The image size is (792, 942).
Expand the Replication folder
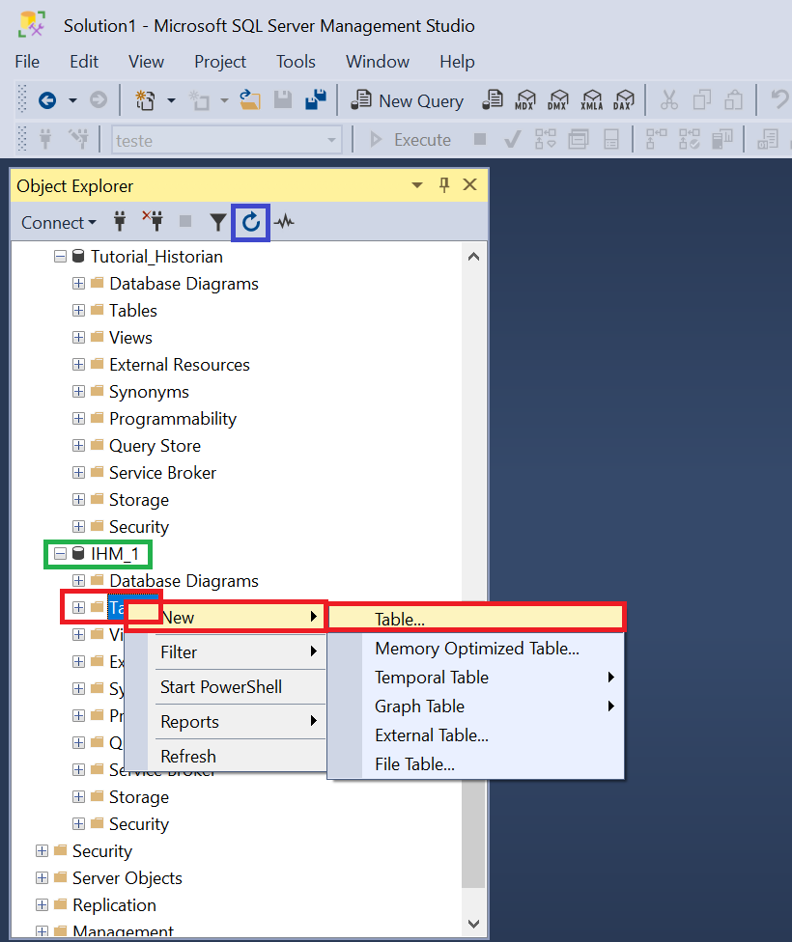coord(42,904)
